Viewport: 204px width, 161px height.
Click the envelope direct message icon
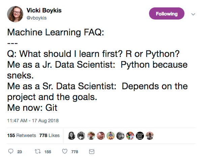tap(92, 152)
